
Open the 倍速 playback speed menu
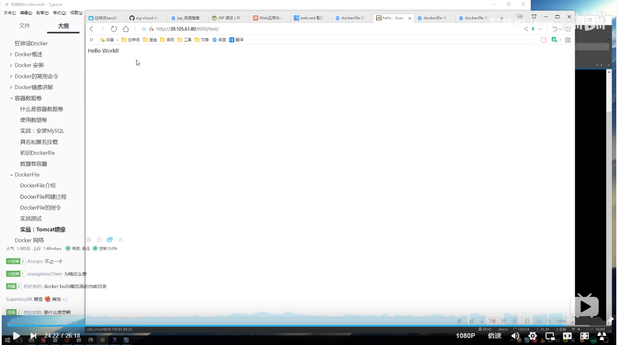tap(495, 336)
